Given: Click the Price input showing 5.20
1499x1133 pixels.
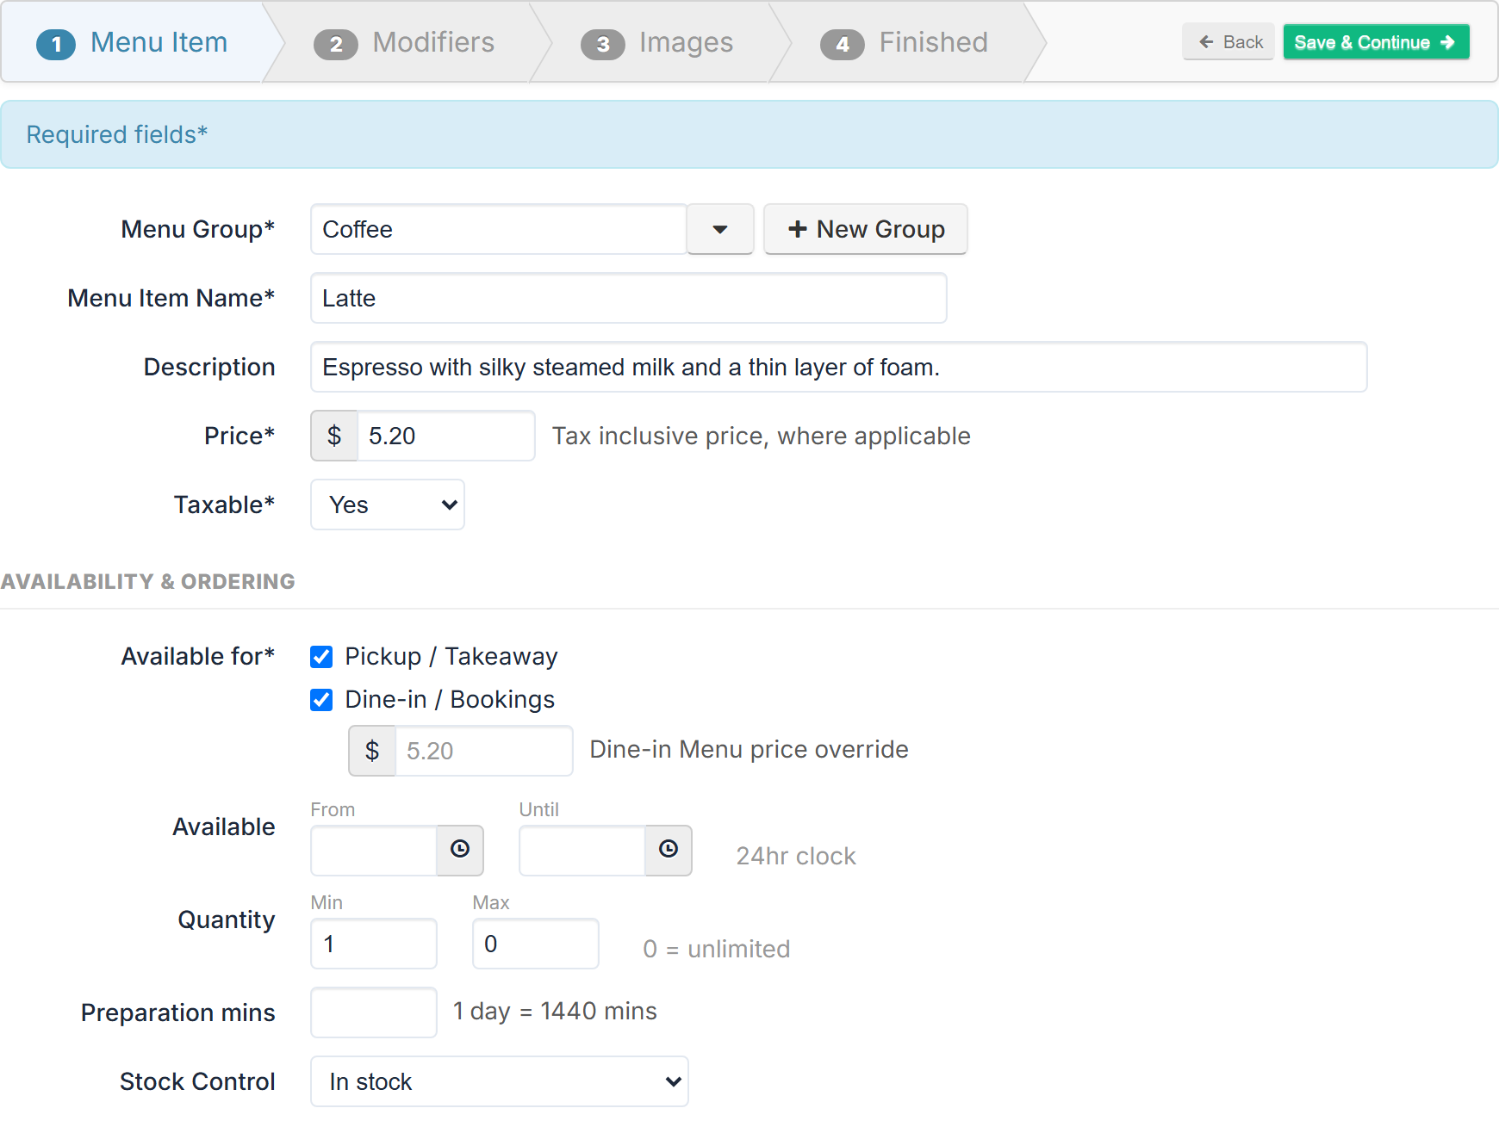Looking at the screenshot, I should pyautogui.click(x=446, y=436).
